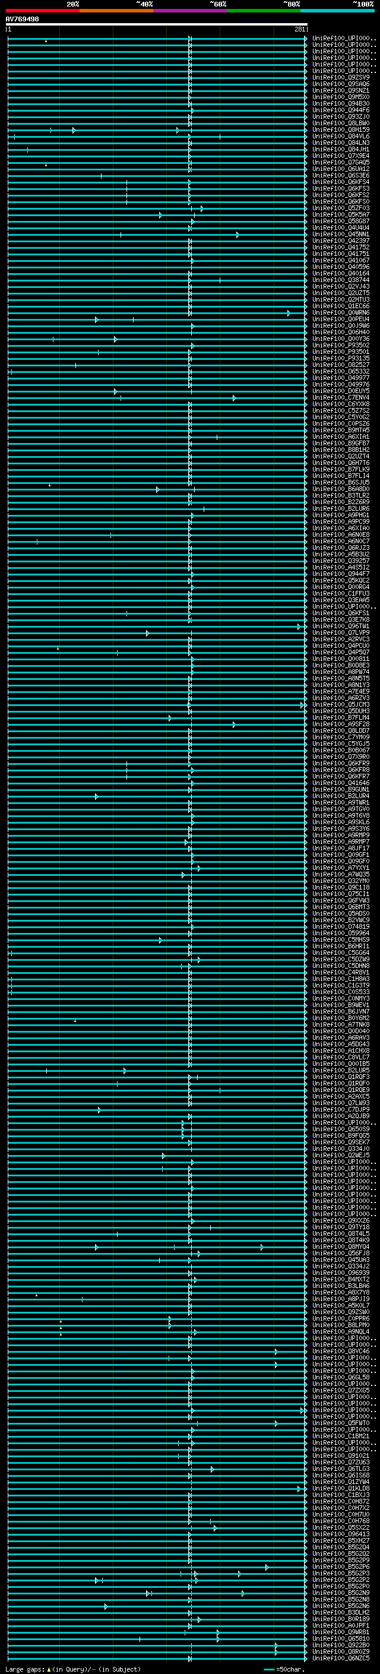The width and height of the screenshot is (380, 1674).
Task: Select label UniRef100_Q6NZC5
Action: (341, 1659)
